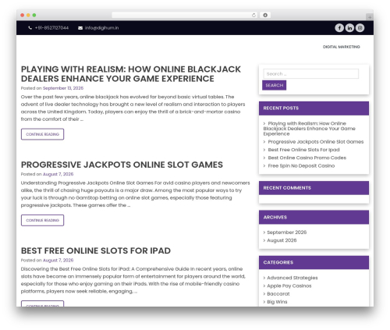Open recent post Best Free Online Slots For Ipad

pos(303,150)
